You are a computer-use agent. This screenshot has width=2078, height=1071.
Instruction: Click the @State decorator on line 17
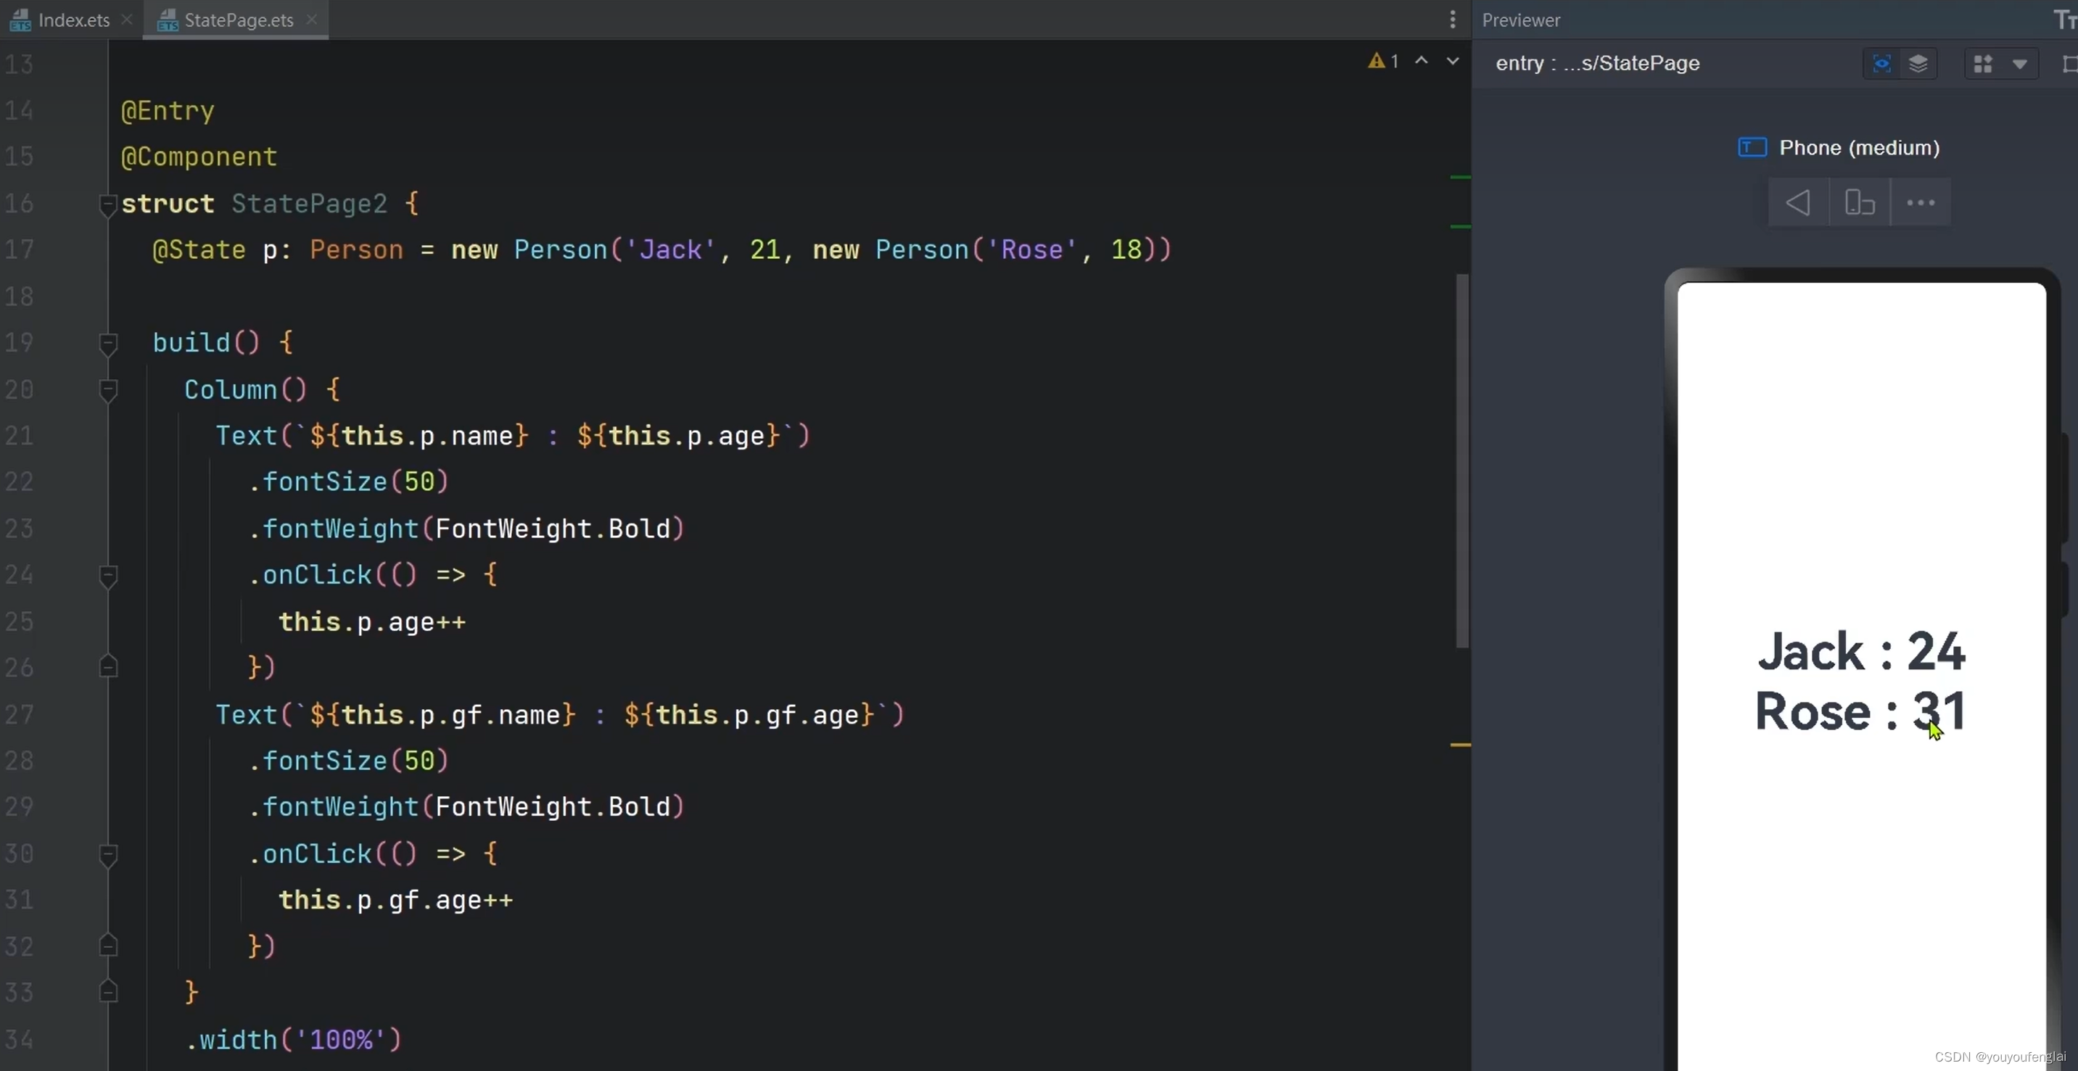(199, 250)
